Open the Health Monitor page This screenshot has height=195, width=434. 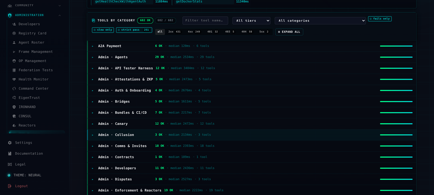tap(34, 79)
